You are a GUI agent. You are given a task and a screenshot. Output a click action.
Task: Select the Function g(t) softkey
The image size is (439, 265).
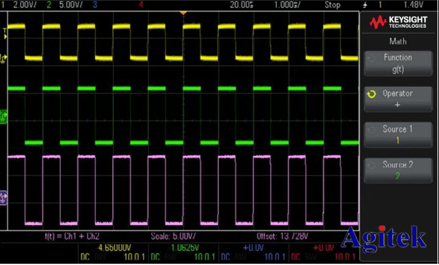398,63
